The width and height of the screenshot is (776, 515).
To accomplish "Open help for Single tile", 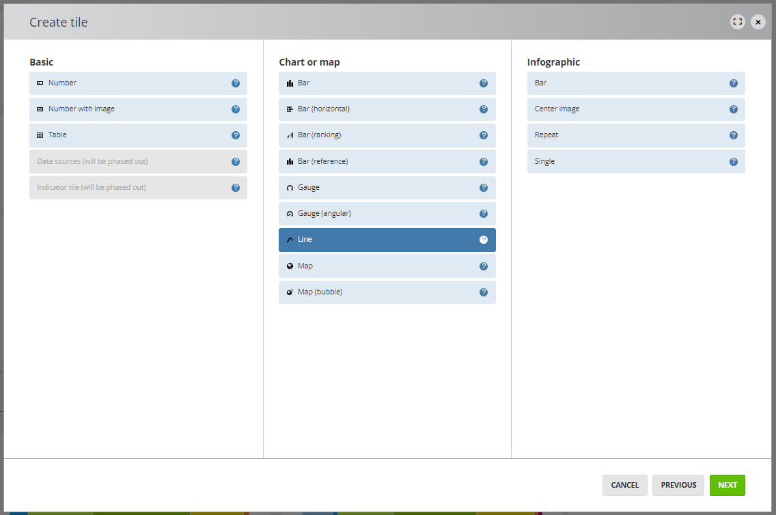I will (x=734, y=162).
